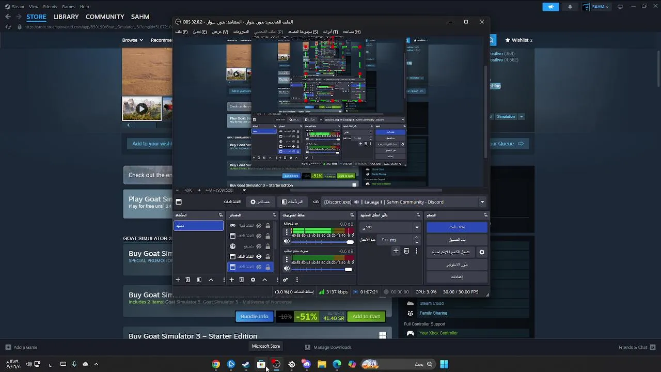Viewport: 661px width, 372px height.
Task: Open Audio Mixer toolbar three-dot menu
Action: [296, 280]
